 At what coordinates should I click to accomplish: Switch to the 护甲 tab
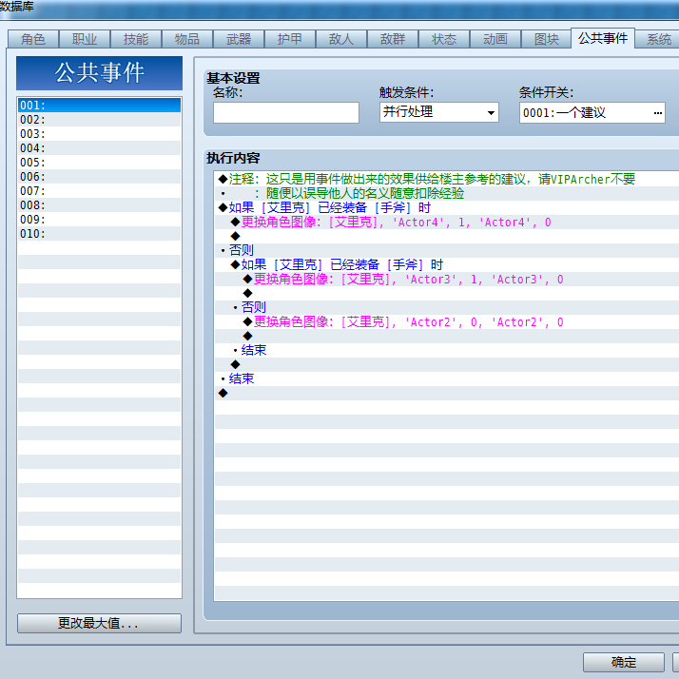[290, 39]
